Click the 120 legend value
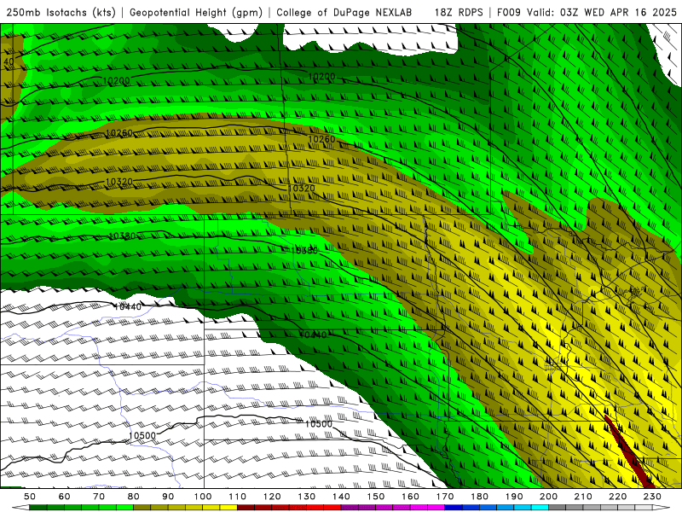The height and width of the screenshot is (512, 682). (x=272, y=497)
